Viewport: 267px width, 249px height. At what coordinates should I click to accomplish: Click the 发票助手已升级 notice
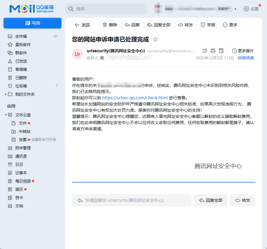coord(44,140)
